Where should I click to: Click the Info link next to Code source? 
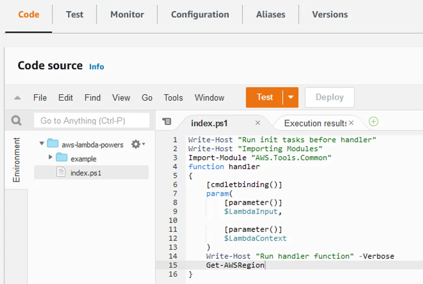pos(97,67)
